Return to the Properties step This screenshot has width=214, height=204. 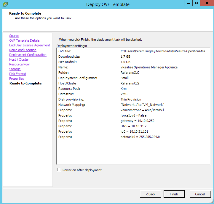(x=17, y=79)
